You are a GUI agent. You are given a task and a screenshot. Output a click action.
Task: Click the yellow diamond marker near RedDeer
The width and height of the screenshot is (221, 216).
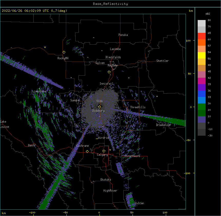pos(109,72)
